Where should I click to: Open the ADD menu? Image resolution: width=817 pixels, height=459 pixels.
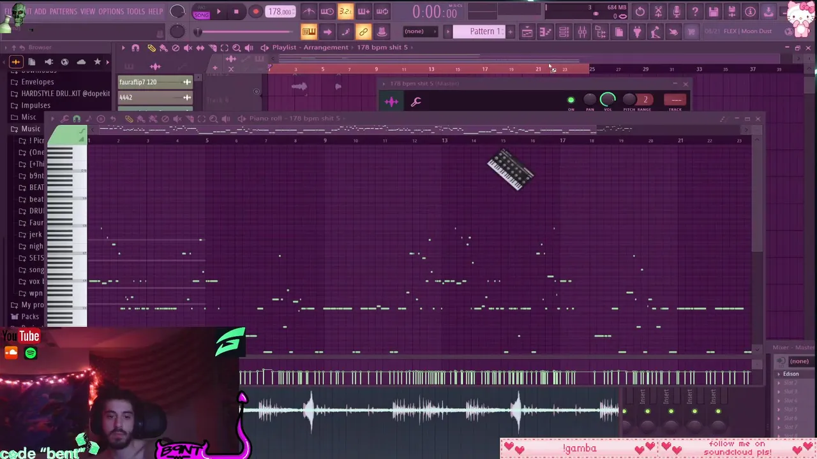click(x=40, y=11)
